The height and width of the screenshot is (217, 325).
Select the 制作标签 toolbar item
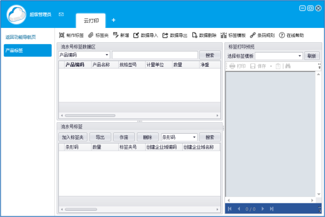tap(71, 35)
